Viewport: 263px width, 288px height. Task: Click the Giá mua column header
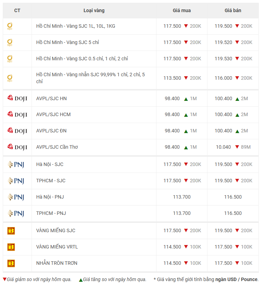182,10
